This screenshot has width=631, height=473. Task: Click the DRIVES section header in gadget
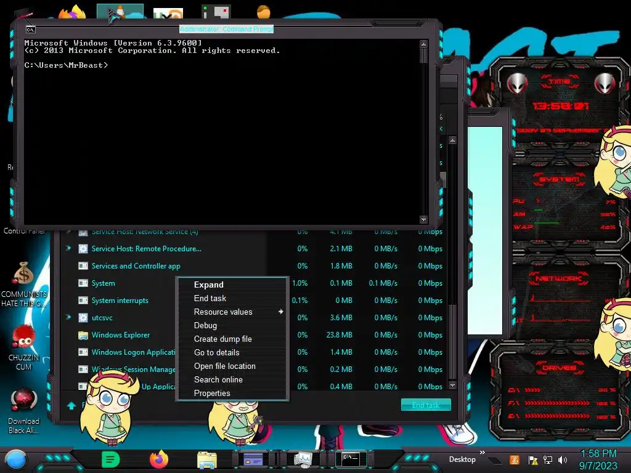coord(559,368)
